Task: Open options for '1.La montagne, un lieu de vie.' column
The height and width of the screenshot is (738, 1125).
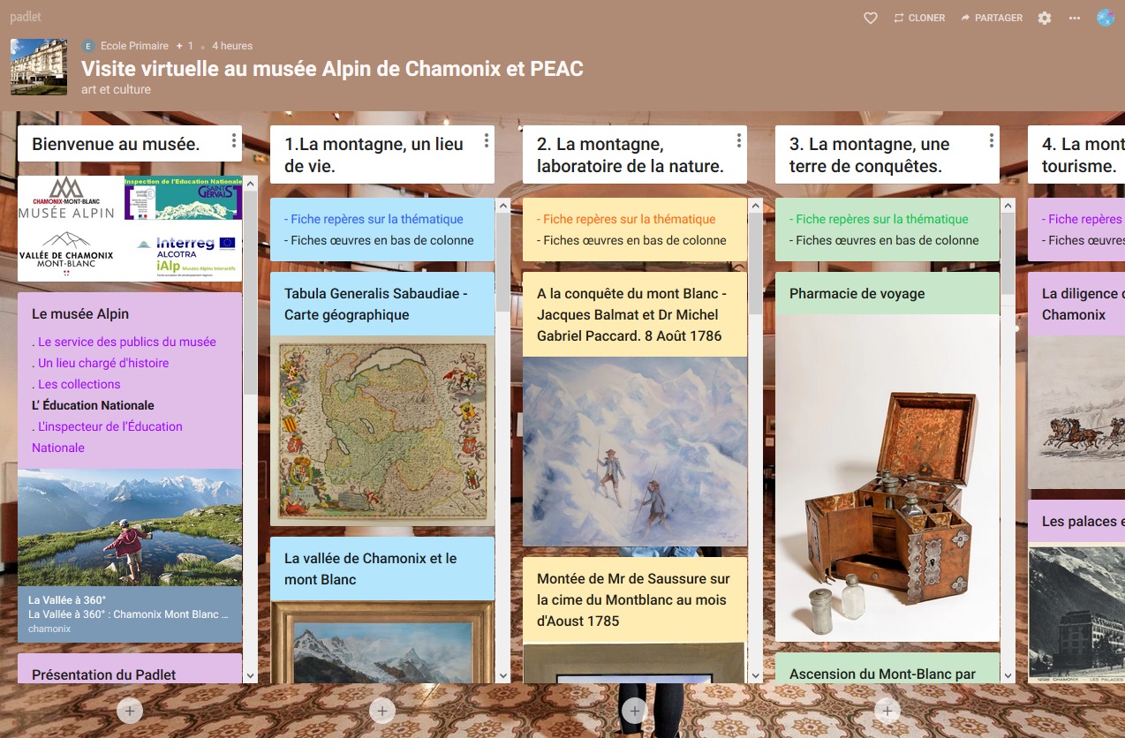Action: (487, 140)
